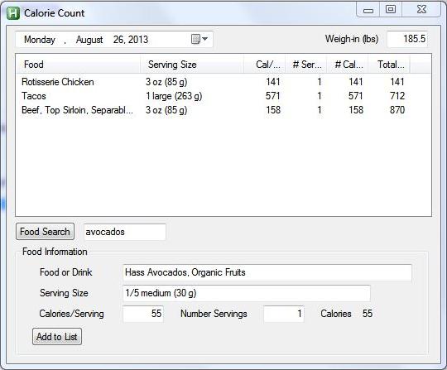Click the Total... column header

389,65
